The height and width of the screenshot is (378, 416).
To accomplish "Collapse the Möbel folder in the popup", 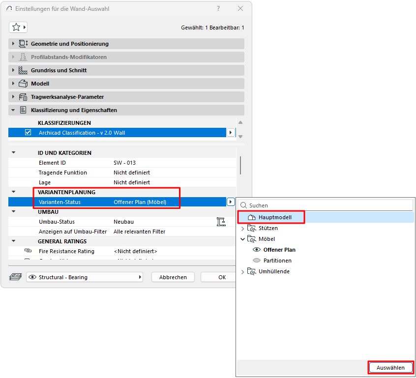I will (242, 239).
